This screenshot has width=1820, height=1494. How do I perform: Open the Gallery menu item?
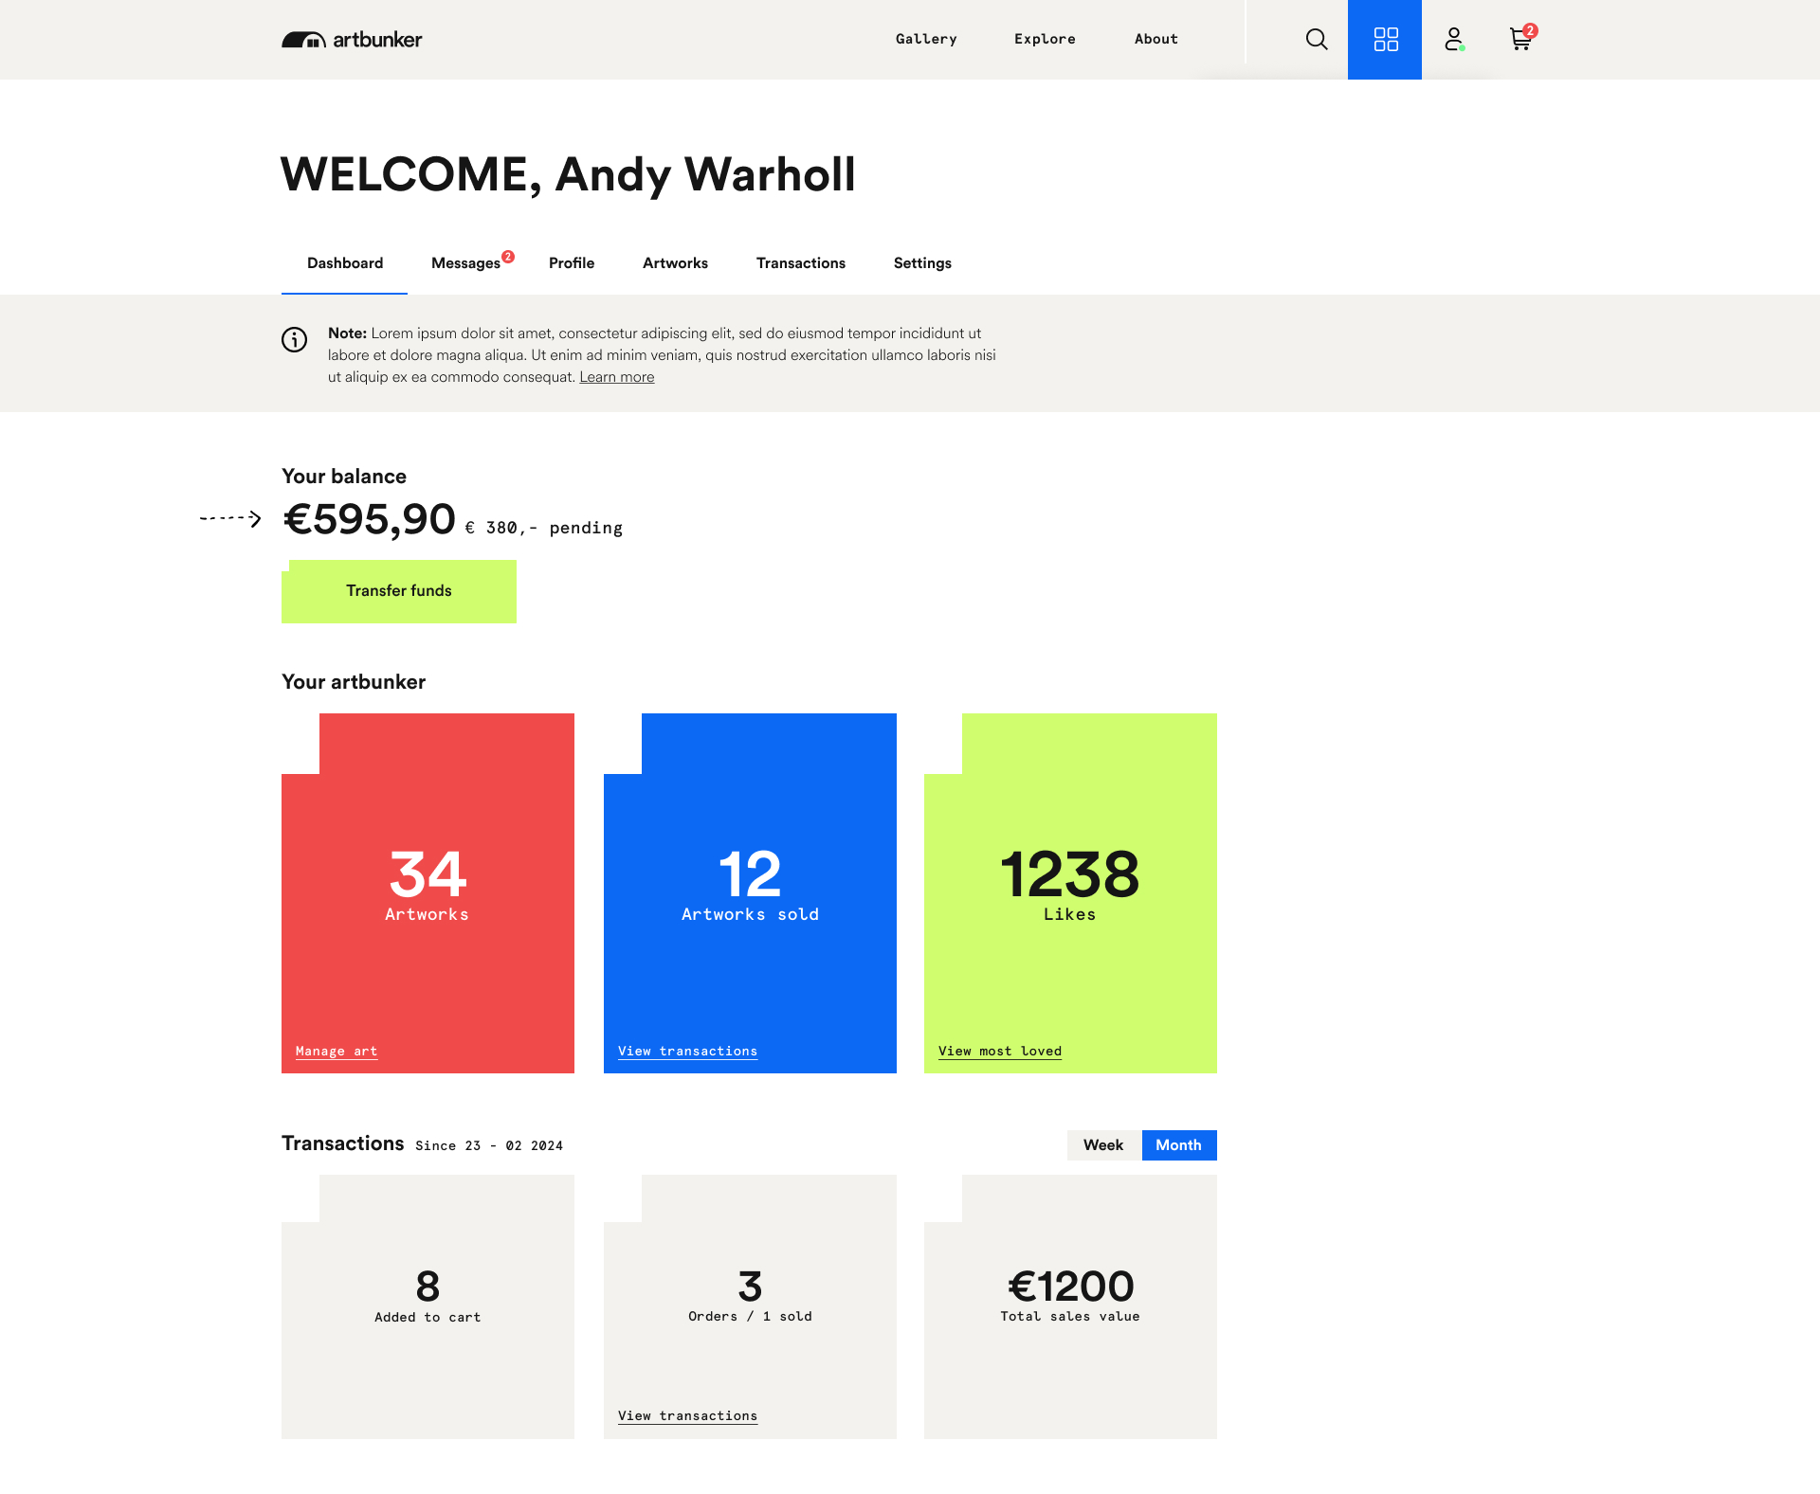pos(926,39)
